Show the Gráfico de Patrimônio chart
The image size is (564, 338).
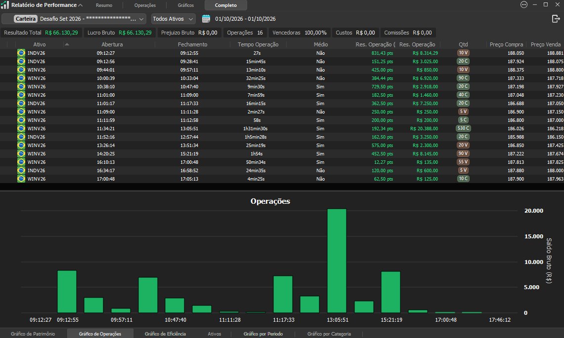[x=33, y=334]
